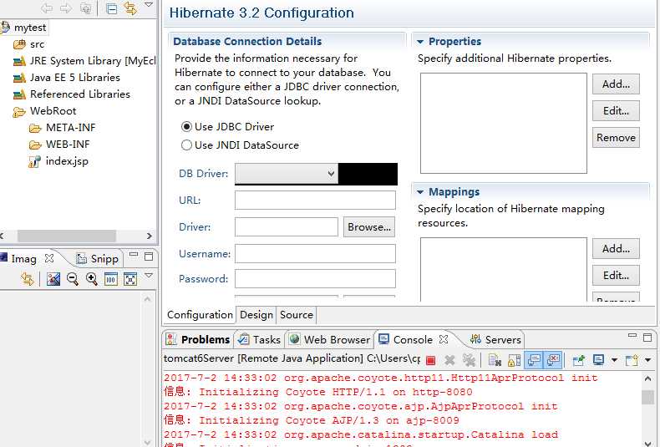The width and height of the screenshot is (660, 447).
Task: Click the picture icon in Image Preview toolbar
Action: coord(53,278)
